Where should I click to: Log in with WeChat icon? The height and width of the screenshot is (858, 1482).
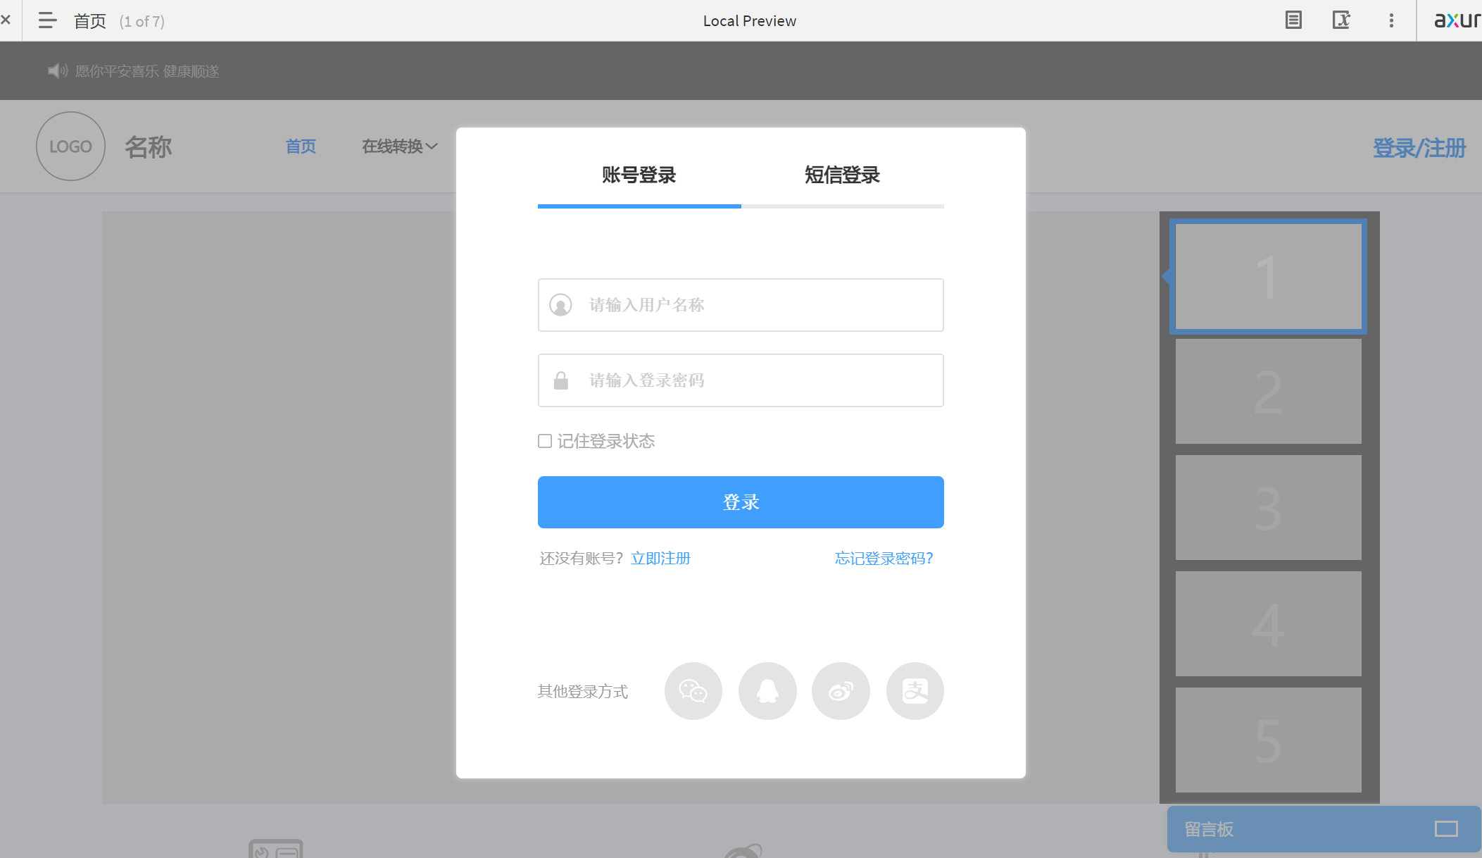coord(693,691)
